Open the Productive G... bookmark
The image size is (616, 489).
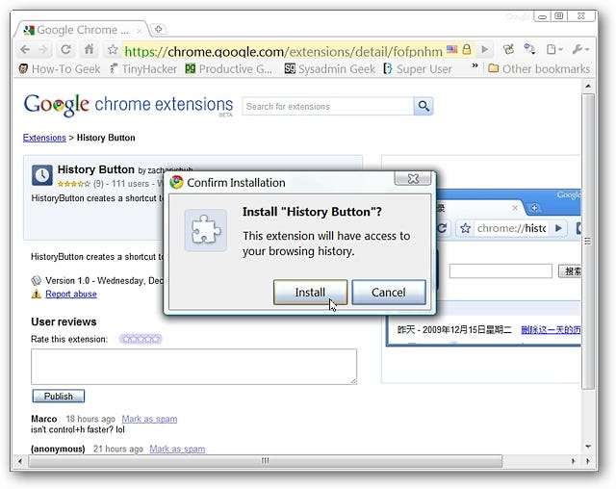(x=229, y=69)
